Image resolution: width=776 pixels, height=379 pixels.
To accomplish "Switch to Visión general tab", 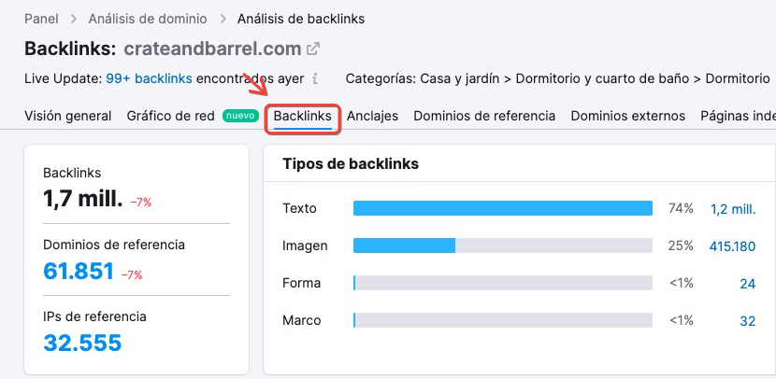I will click(x=68, y=116).
